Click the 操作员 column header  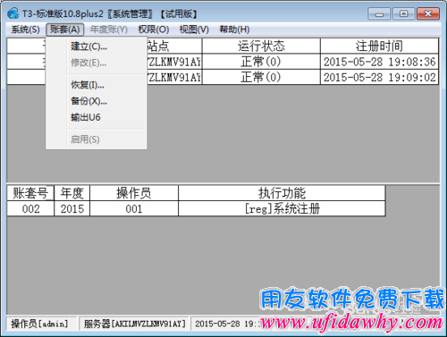tap(134, 193)
